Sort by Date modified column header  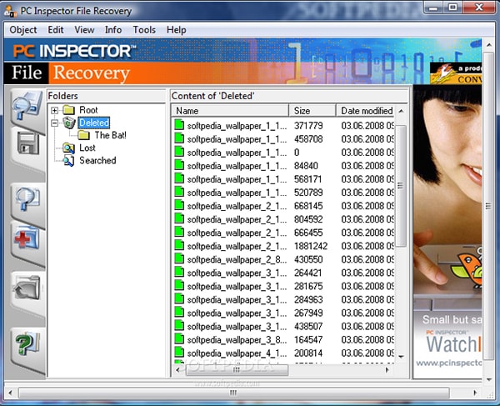pyautogui.click(x=366, y=111)
